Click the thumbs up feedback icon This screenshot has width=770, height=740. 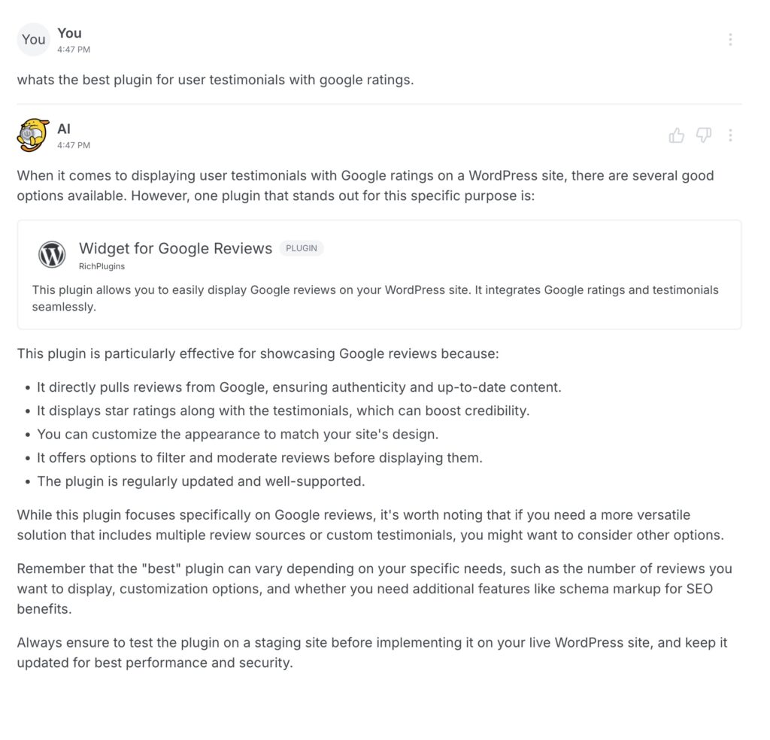point(676,135)
